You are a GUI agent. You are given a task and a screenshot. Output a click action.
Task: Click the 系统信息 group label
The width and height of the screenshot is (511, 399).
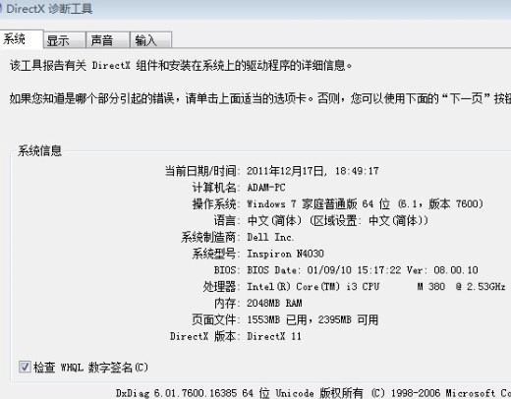(39, 150)
